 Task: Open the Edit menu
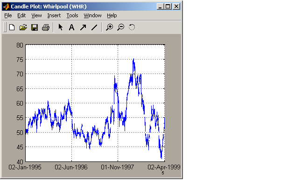pyautogui.click(x=21, y=15)
